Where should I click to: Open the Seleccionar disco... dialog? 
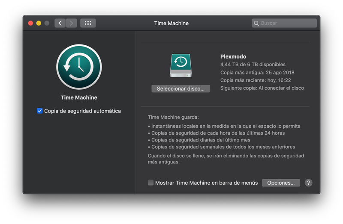(181, 88)
